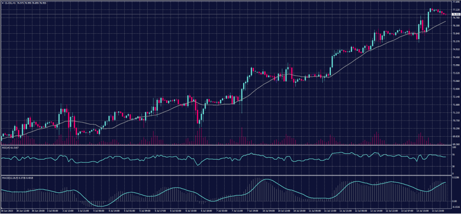Select the MACD -0.1516 scale label

(x=456, y=207)
